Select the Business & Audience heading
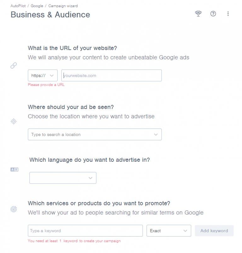 click(x=50, y=15)
